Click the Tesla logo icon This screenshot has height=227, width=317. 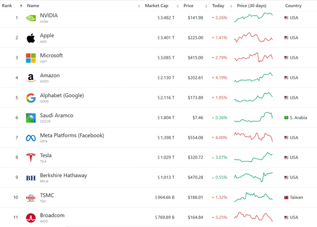click(x=31, y=158)
